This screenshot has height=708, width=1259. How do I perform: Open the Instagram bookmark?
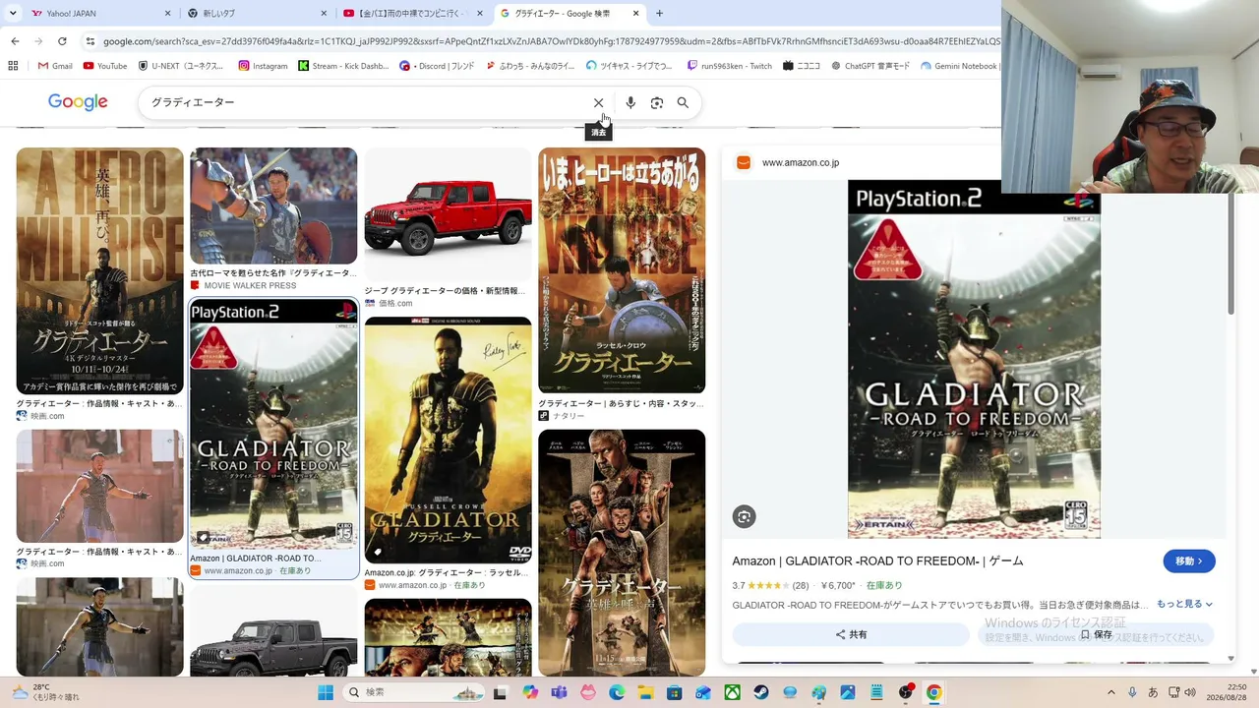(263, 66)
